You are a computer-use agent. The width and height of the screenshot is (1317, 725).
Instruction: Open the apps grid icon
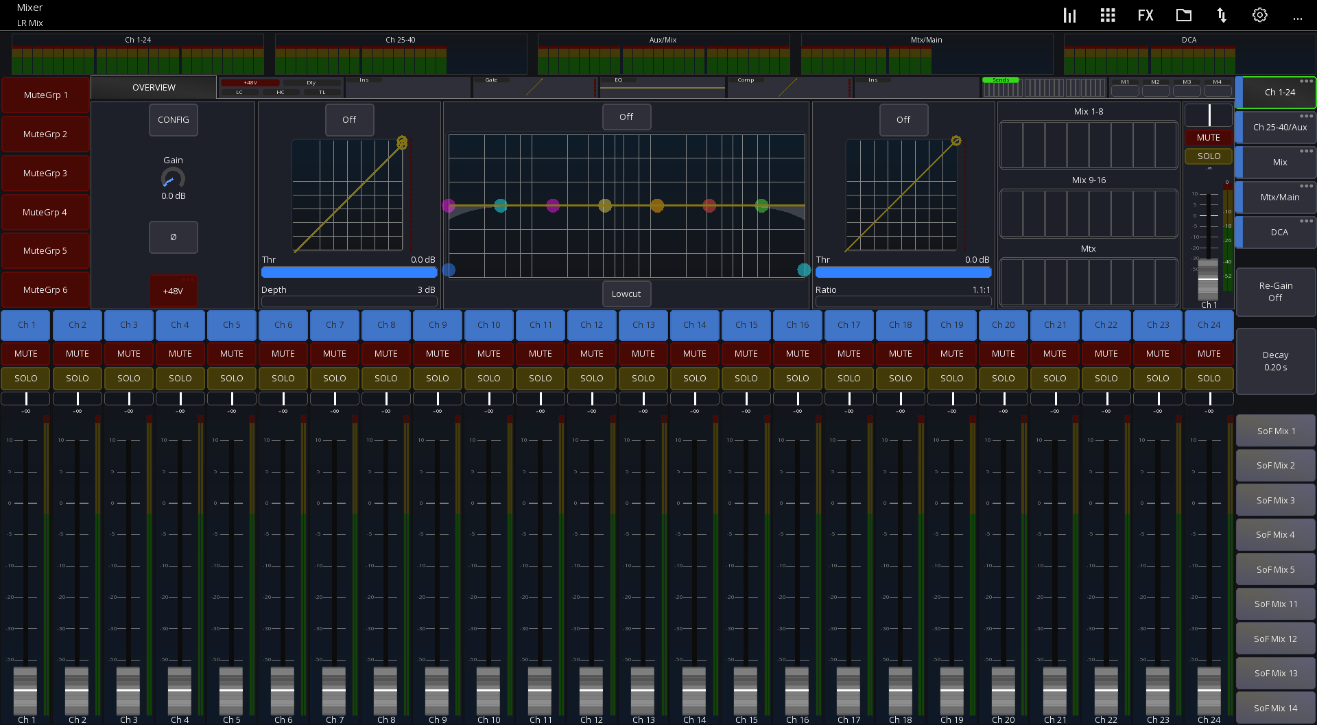pos(1107,14)
